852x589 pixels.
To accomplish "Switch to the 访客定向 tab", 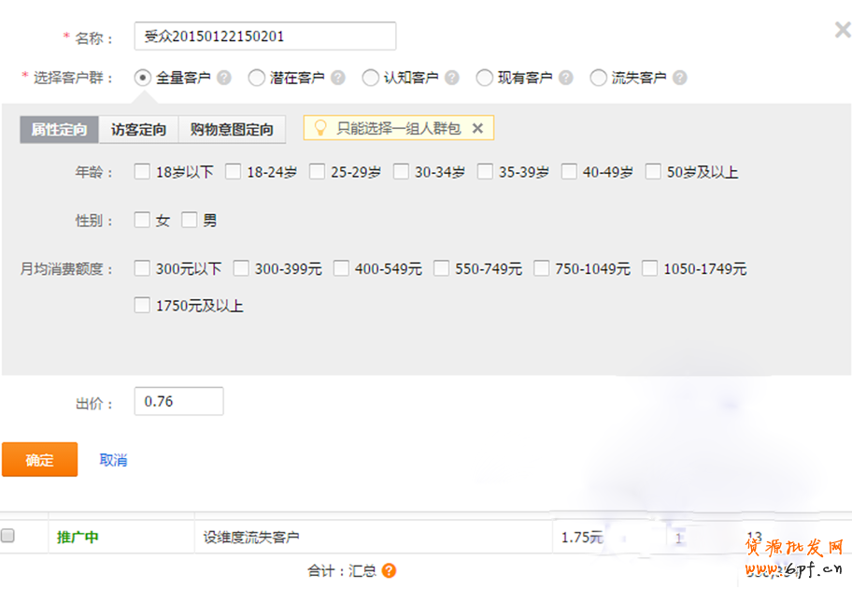I will click(138, 130).
